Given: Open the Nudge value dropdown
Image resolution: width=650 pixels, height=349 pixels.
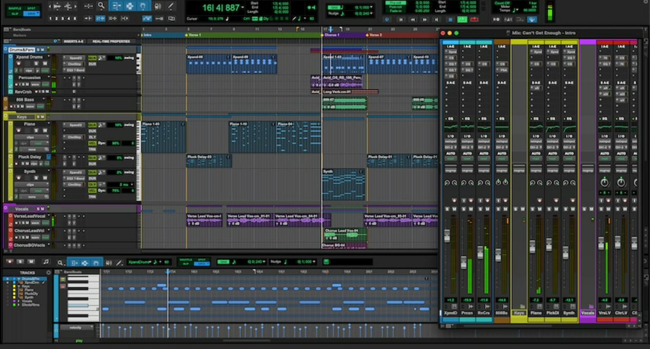Looking at the screenshot, I should click(x=371, y=13).
